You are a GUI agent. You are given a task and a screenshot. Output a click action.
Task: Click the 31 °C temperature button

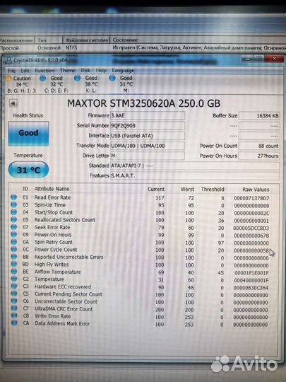tap(28, 170)
